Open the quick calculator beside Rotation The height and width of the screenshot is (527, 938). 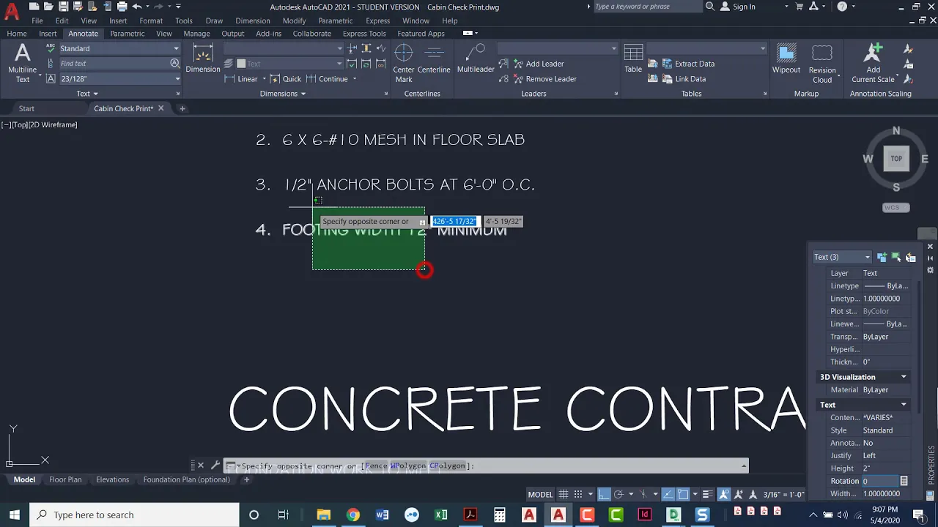[x=904, y=481]
